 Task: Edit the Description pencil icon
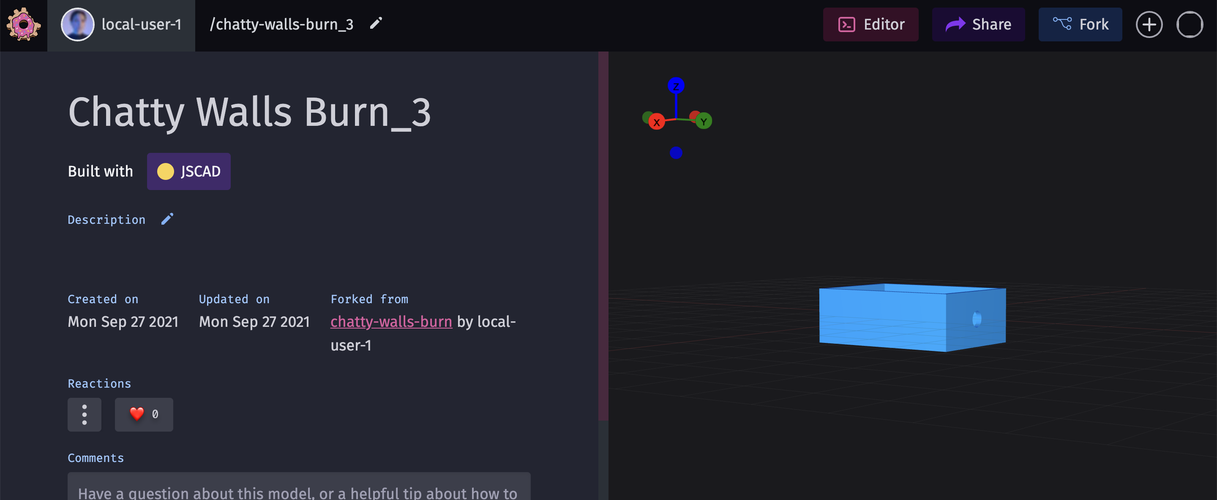[x=167, y=219]
